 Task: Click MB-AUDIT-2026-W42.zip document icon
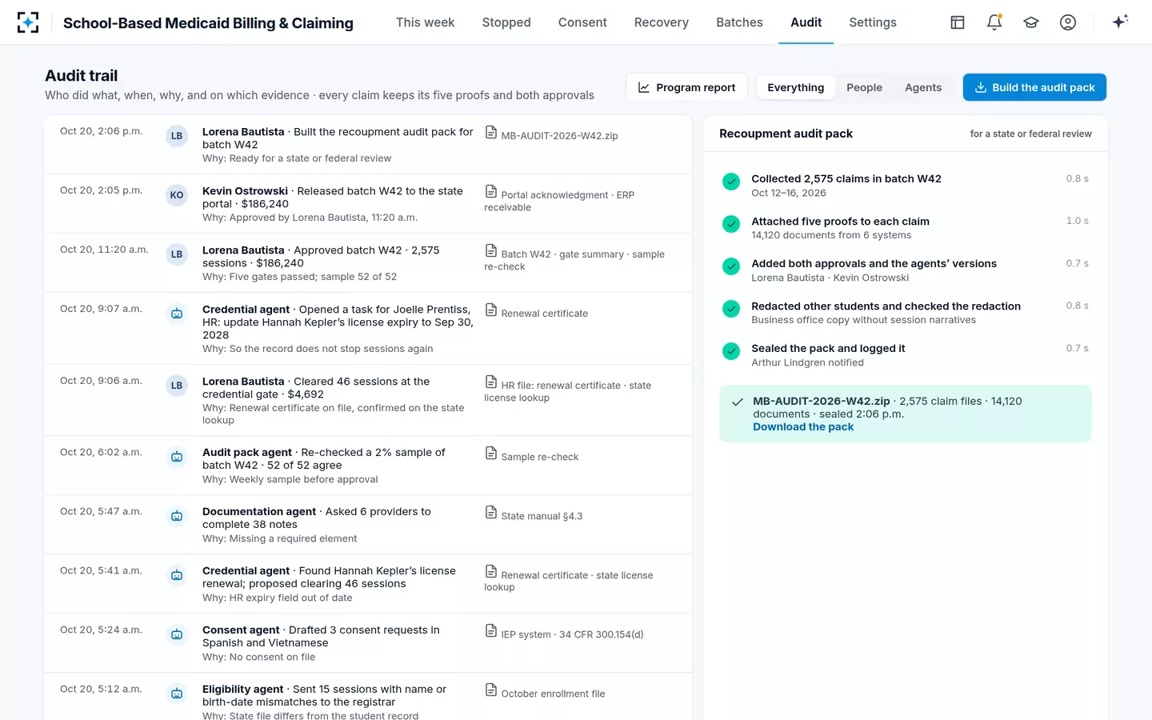491,133
